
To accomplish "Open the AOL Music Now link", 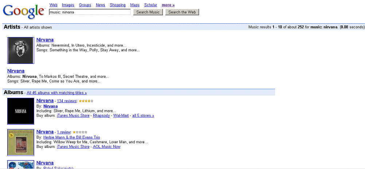I will pyautogui.click(x=106, y=147).
